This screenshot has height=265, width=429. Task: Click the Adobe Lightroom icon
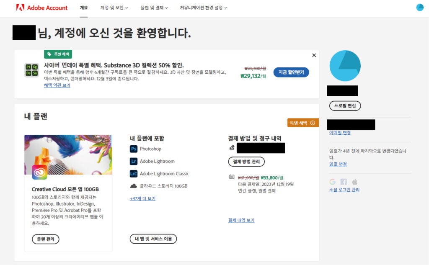[x=134, y=161]
